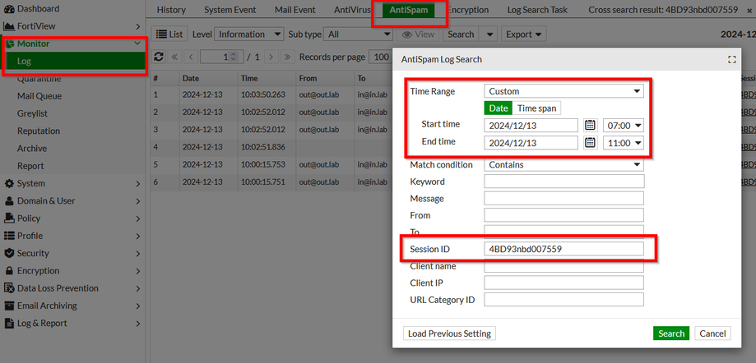Expand the Encryption sidebar chevron
The image size is (756, 363).
(138, 271)
